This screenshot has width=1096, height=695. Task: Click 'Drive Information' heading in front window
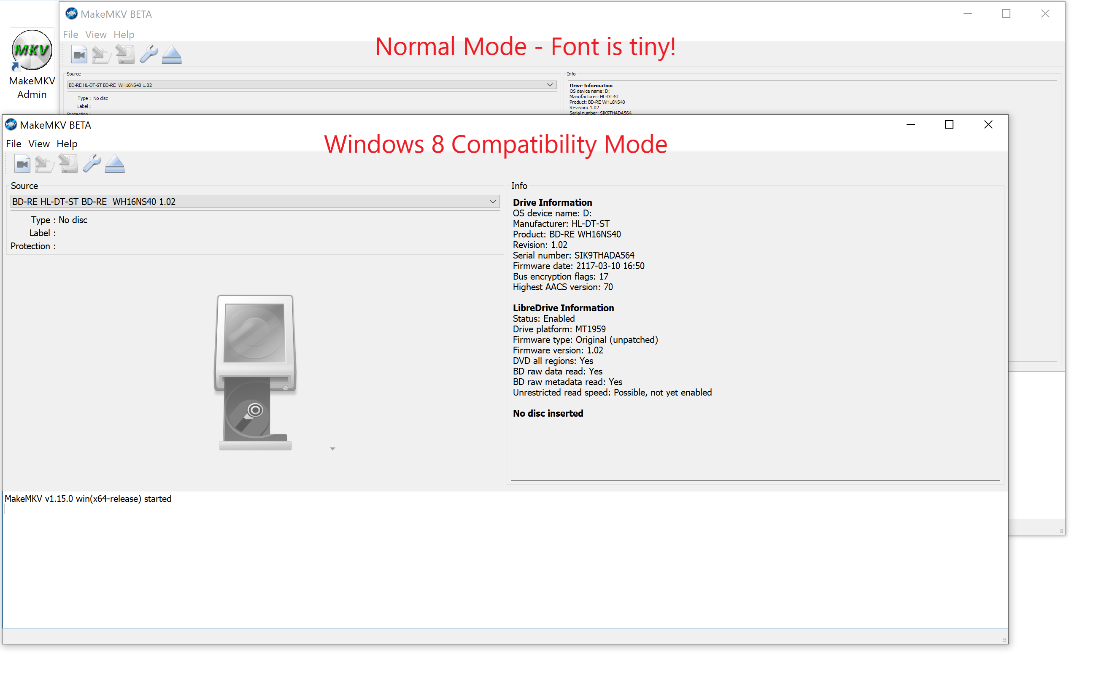(x=553, y=202)
